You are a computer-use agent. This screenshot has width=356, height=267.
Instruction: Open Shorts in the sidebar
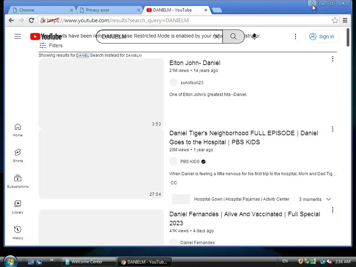tap(18, 156)
